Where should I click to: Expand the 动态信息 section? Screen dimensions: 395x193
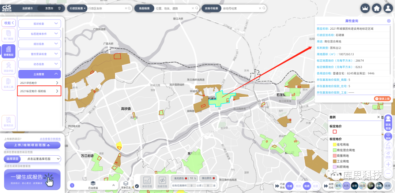point(39,64)
